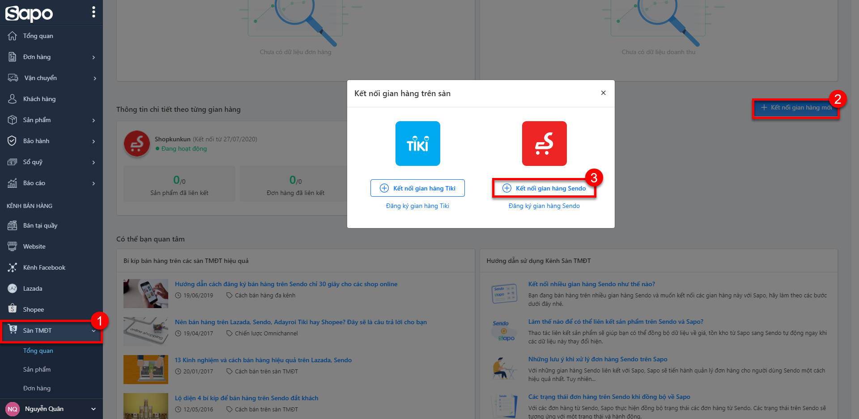Click the Shopee bag icon
The width and height of the screenshot is (859, 419).
13,309
